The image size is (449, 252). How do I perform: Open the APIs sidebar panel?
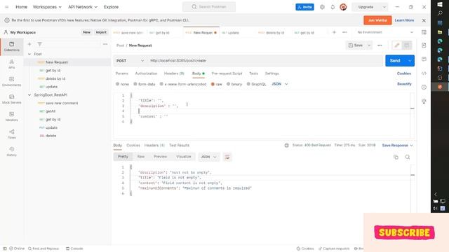point(11,64)
